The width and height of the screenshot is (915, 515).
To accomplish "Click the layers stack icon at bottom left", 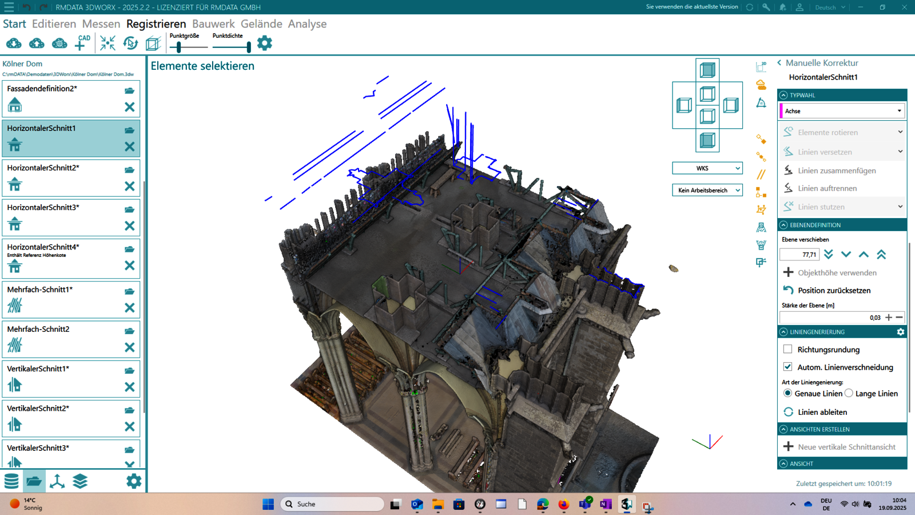I will pos(80,481).
